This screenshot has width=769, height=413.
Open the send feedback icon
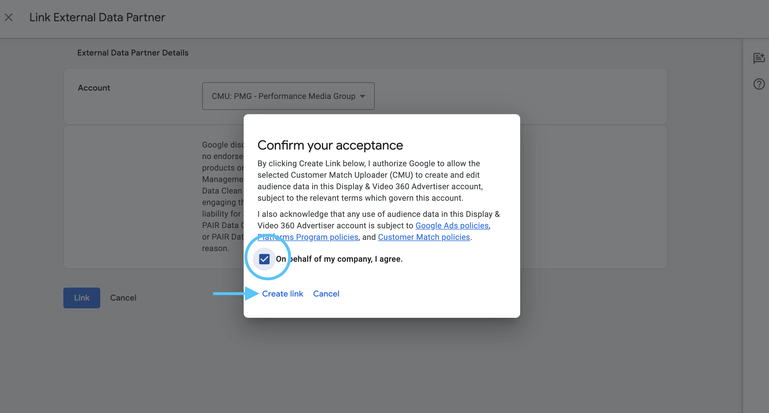tap(759, 58)
